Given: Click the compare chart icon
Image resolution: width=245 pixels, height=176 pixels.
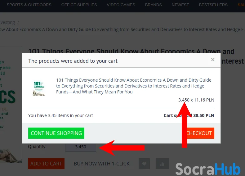Looking at the screenshot, I should coord(162,164).
